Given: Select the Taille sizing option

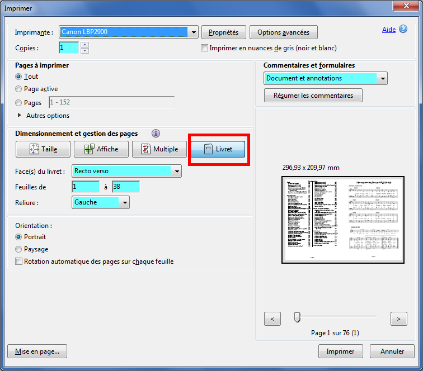Looking at the screenshot, I should click(43, 149).
